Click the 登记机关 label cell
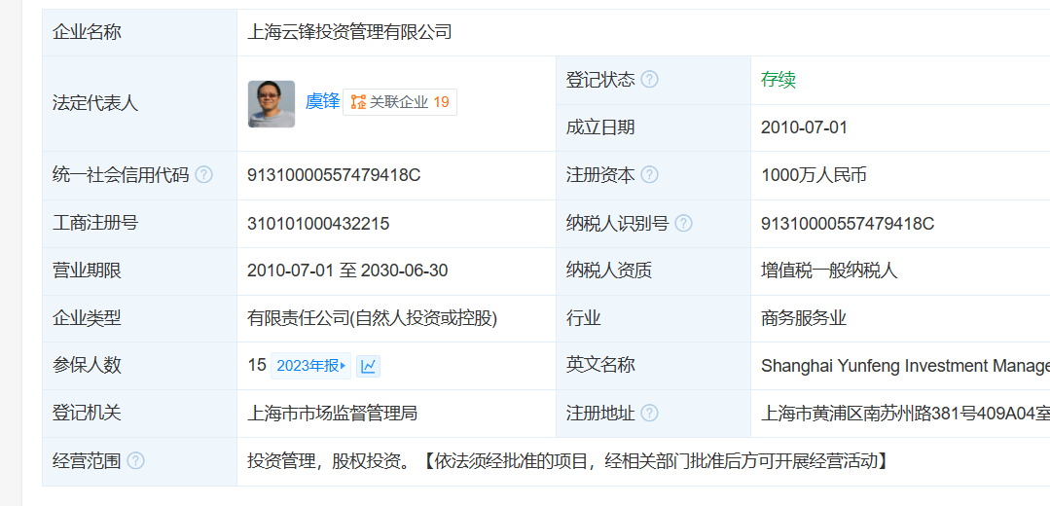This screenshot has height=506, width=1050. (139, 414)
